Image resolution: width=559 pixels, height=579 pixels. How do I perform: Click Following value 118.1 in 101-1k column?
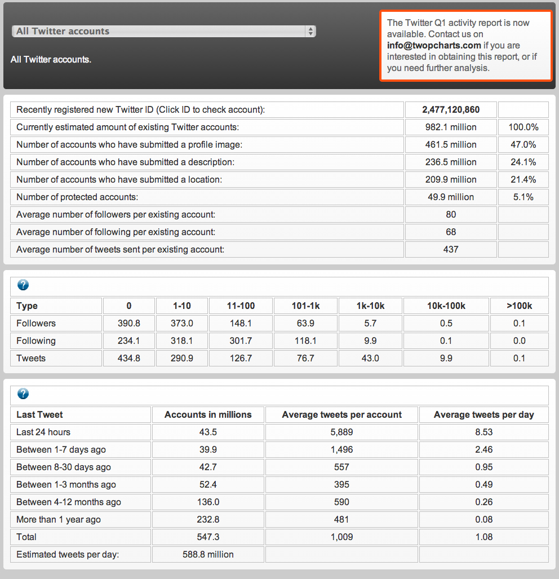pyautogui.click(x=305, y=341)
